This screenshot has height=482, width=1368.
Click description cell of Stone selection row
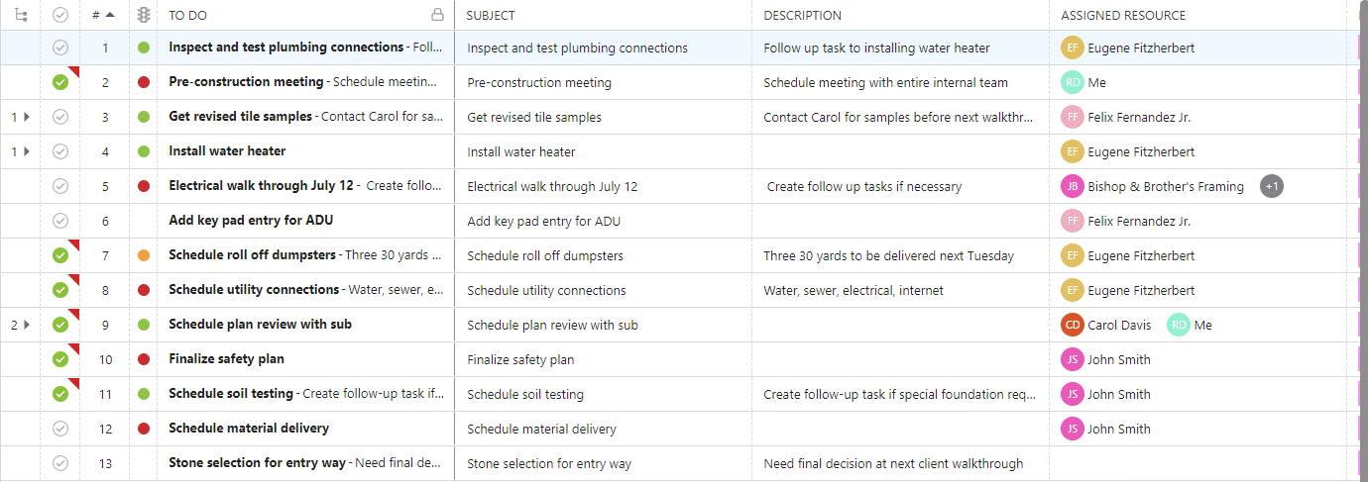(892, 463)
